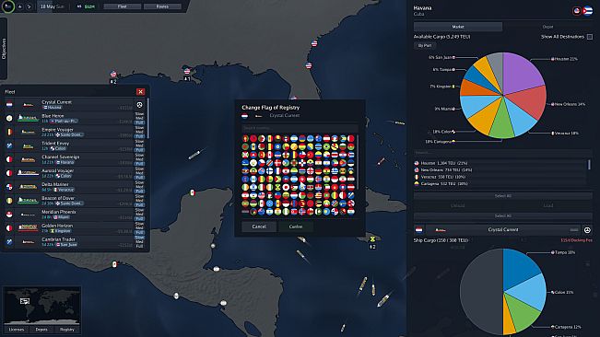Click Delta Mariner's Panama flag icon
The image size is (600, 337).
(9, 187)
